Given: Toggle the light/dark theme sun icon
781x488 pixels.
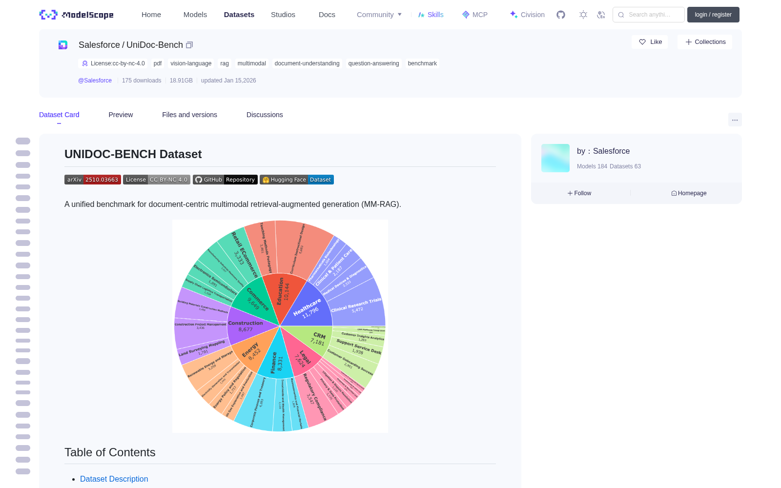Looking at the screenshot, I should (x=583, y=15).
